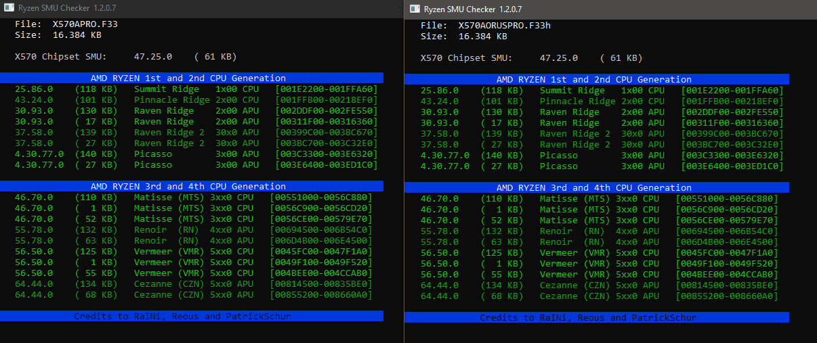Click address [004BEE00-004CCAB0] in left window
Image resolution: width=817 pixels, height=343 pixels.
(321, 273)
